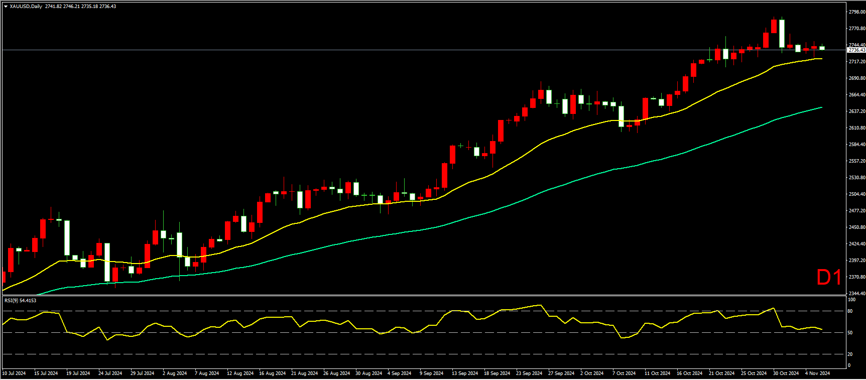Click the 23 Sep 2024 date label
Screen dimensions: 866x380
pos(530,373)
